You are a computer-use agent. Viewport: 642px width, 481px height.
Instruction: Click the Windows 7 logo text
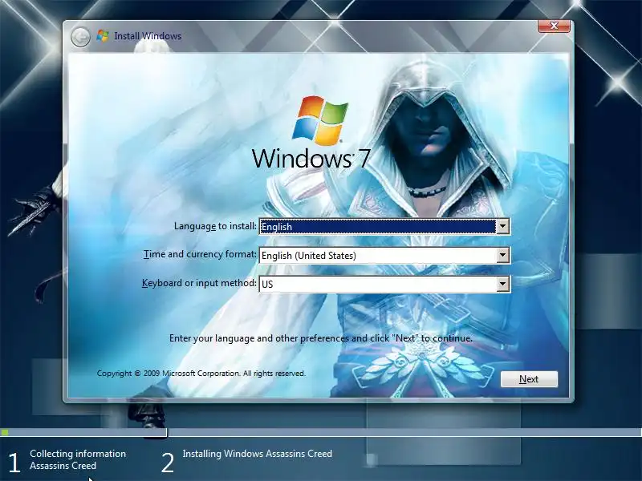tap(311, 158)
